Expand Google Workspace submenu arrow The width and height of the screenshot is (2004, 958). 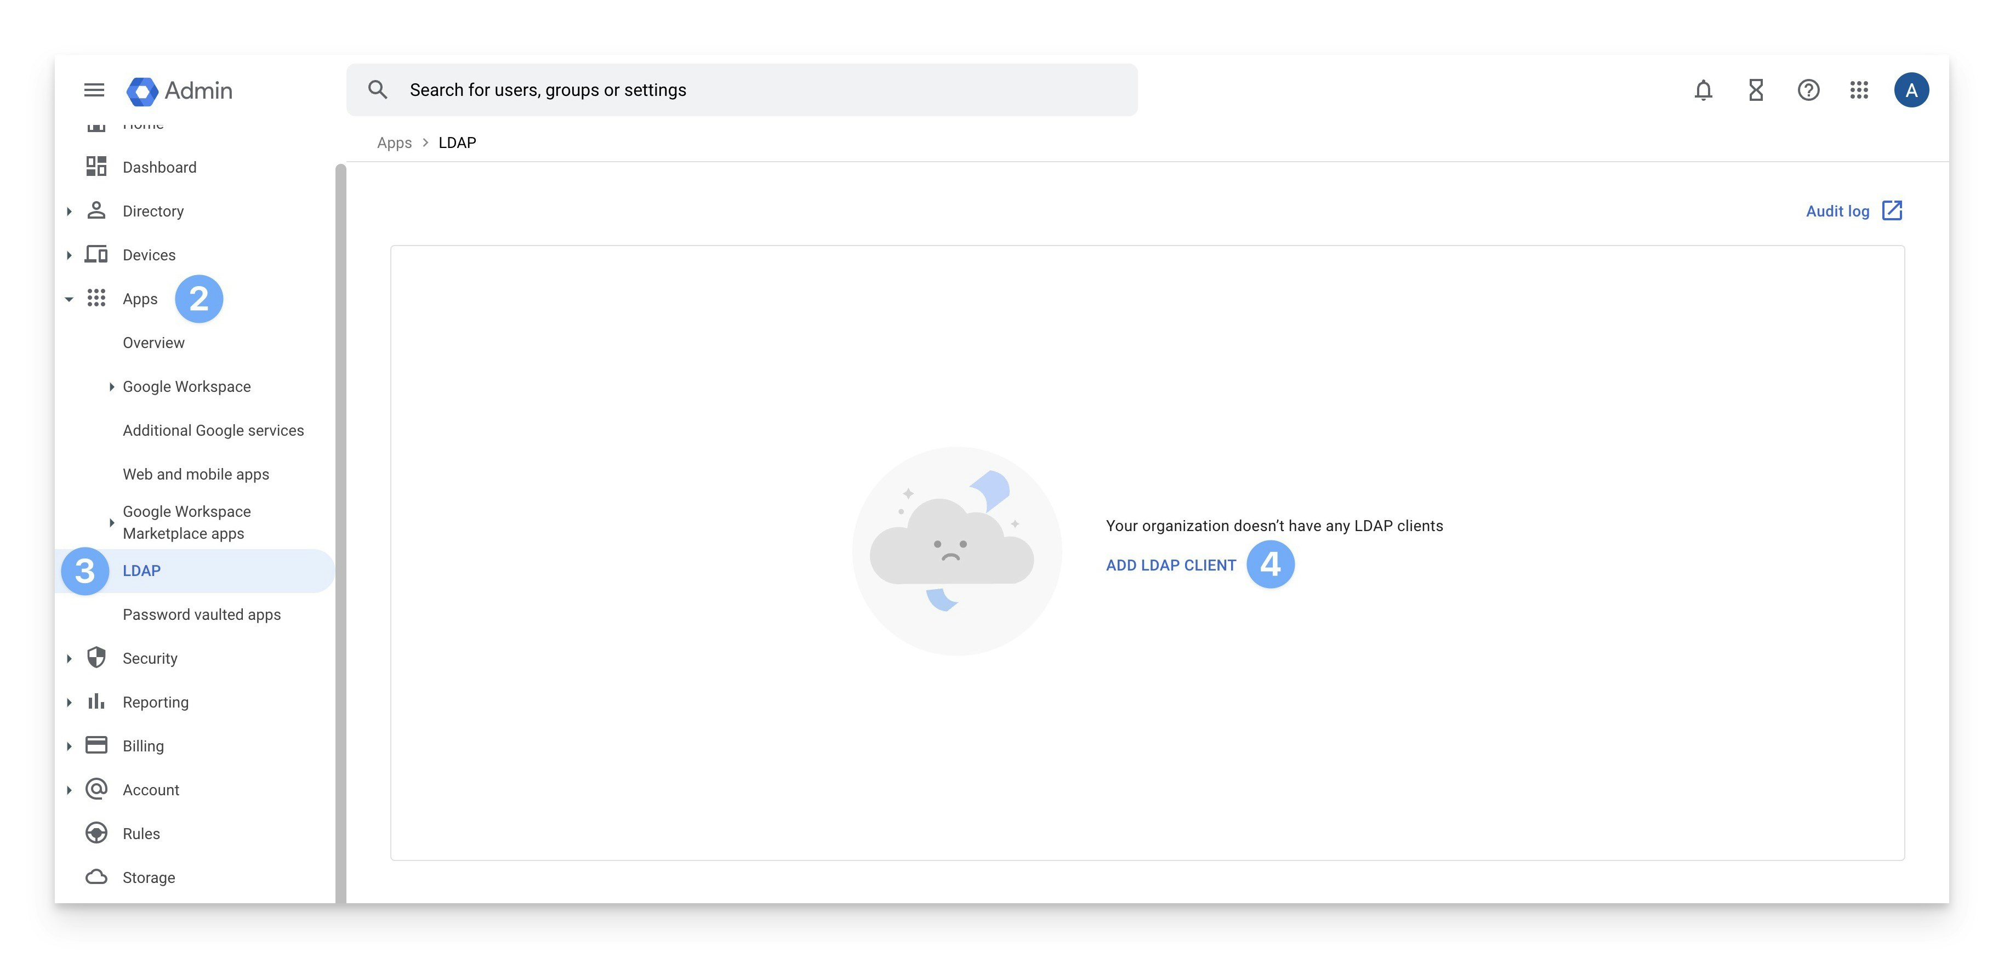(111, 386)
